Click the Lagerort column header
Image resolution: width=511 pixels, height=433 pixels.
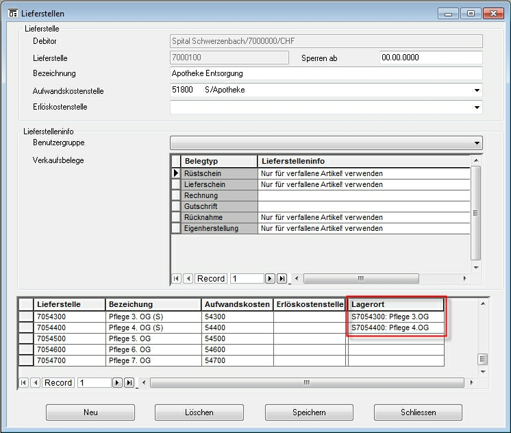point(396,304)
